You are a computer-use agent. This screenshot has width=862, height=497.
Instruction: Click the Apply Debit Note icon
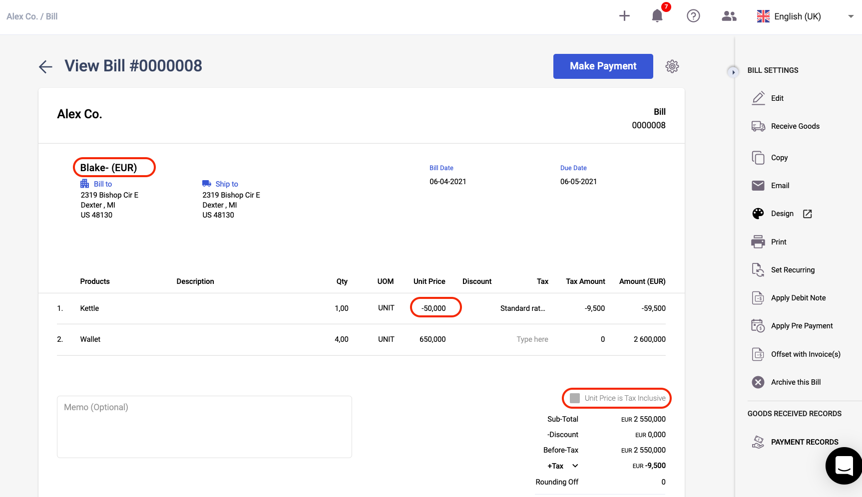coord(758,298)
